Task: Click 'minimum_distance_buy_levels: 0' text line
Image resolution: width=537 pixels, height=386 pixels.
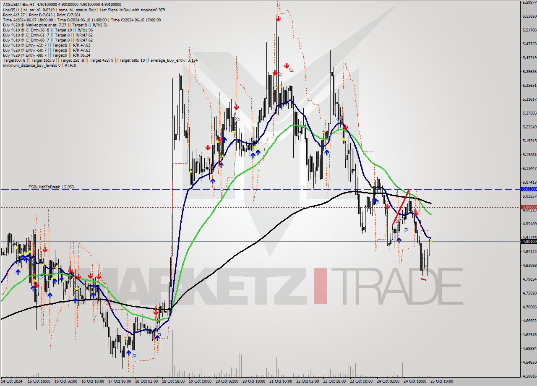Action: [39, 65]
